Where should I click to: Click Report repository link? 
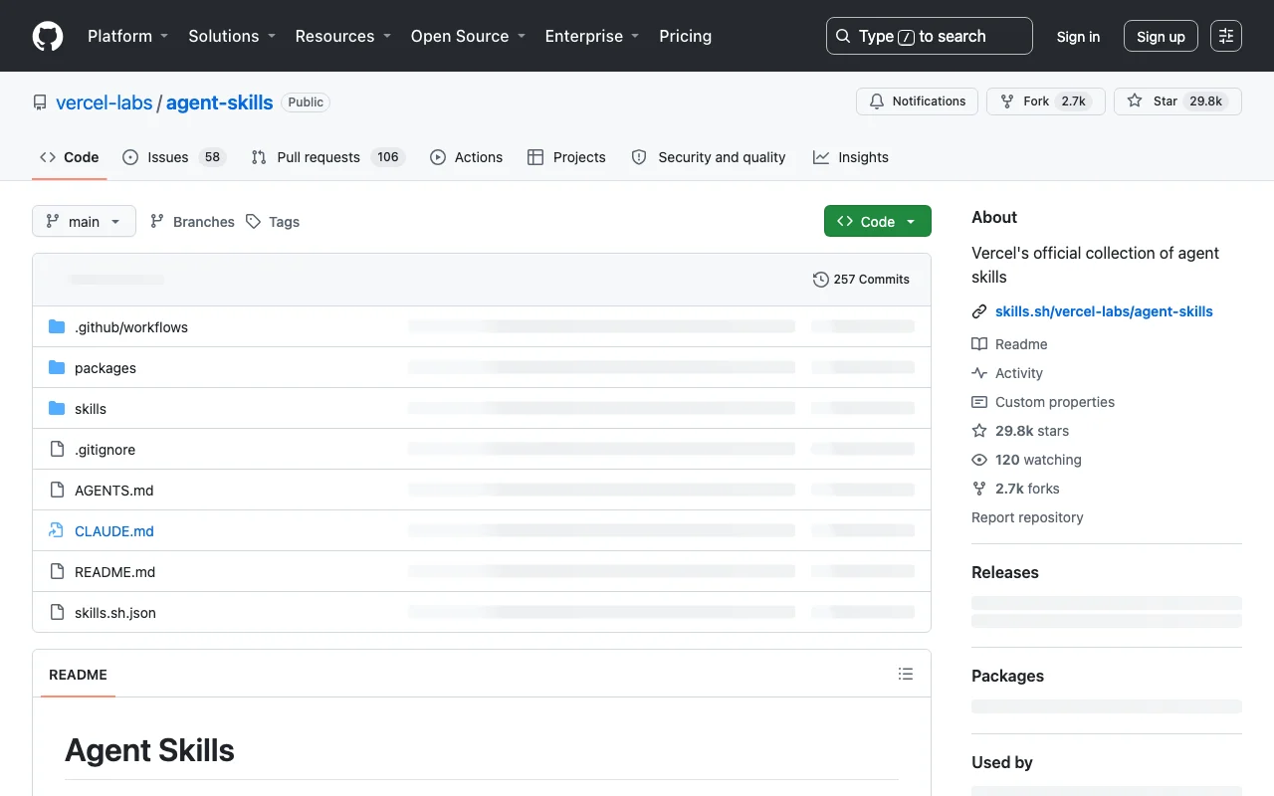1027,517
